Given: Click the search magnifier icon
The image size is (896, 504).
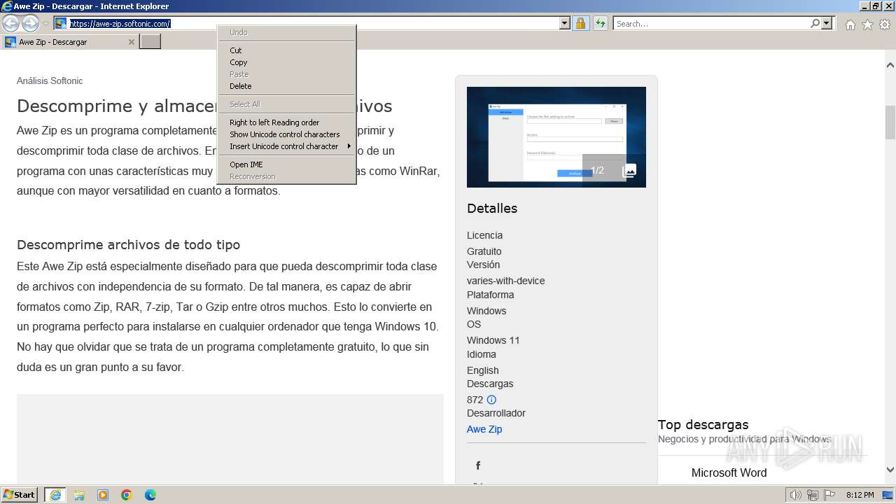Looking at the screenshot, I should (815, 23).
